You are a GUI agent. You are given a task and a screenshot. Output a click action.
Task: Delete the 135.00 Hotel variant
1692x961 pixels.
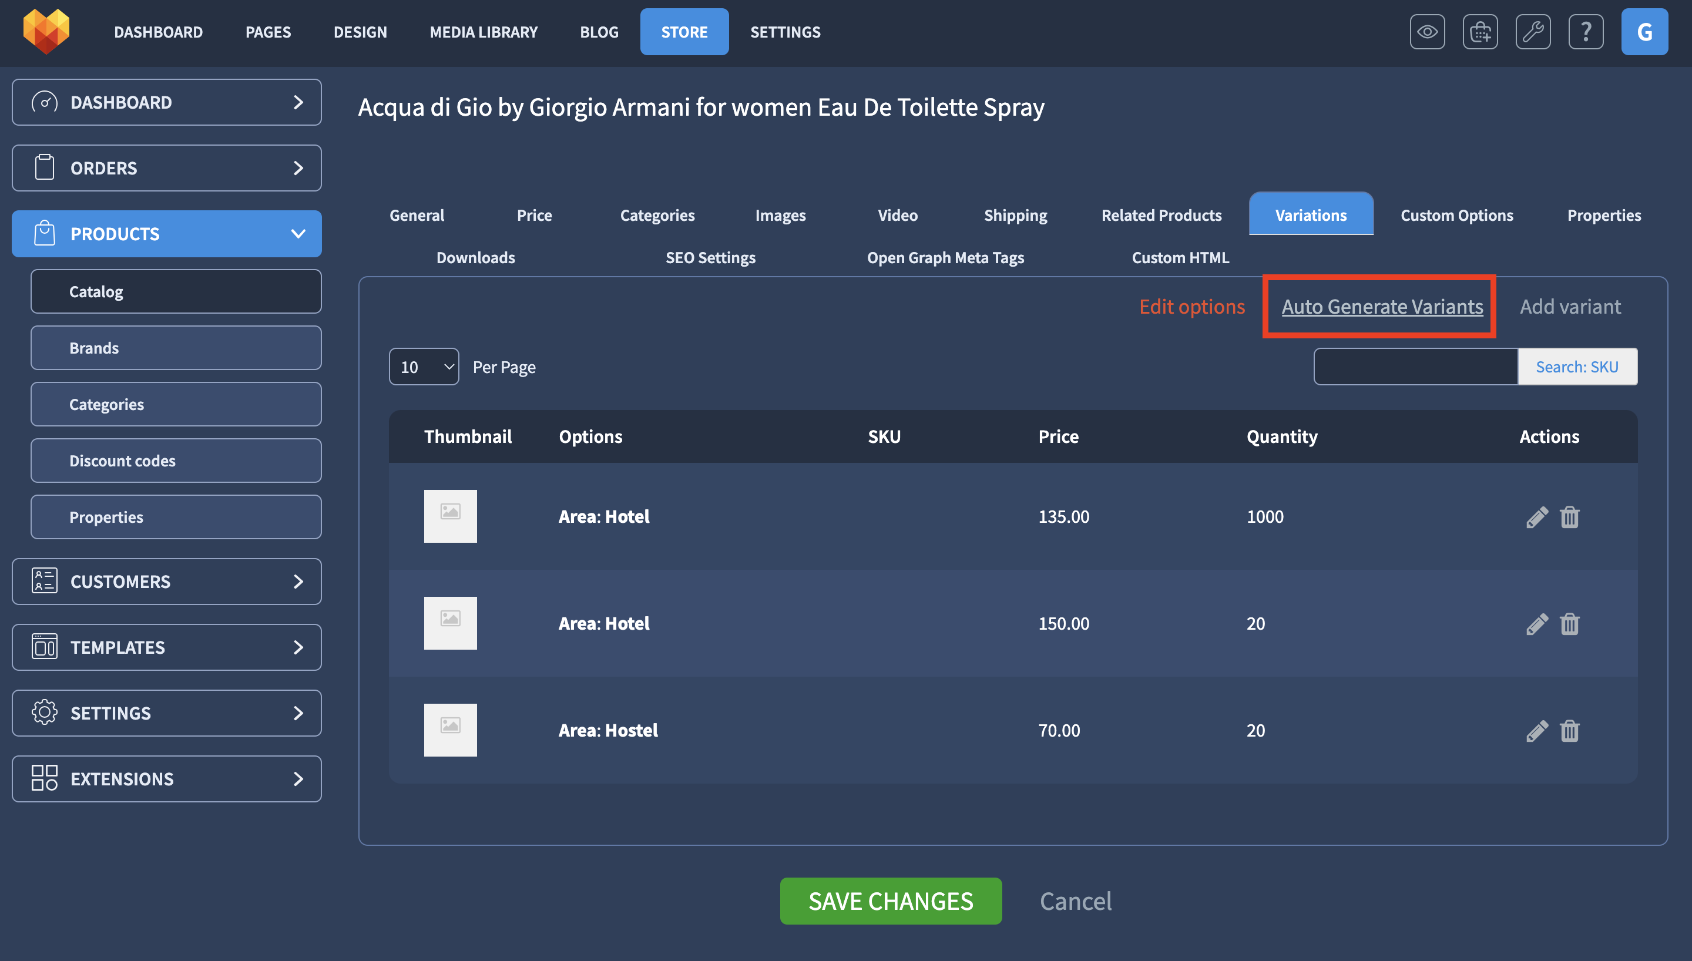point(1569,517)
